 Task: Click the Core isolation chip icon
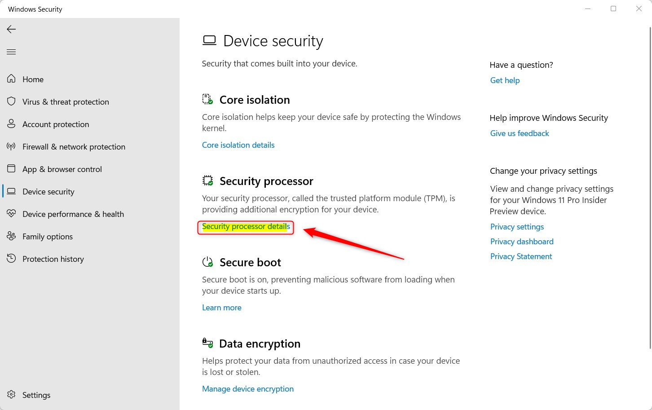coord(207,99)
